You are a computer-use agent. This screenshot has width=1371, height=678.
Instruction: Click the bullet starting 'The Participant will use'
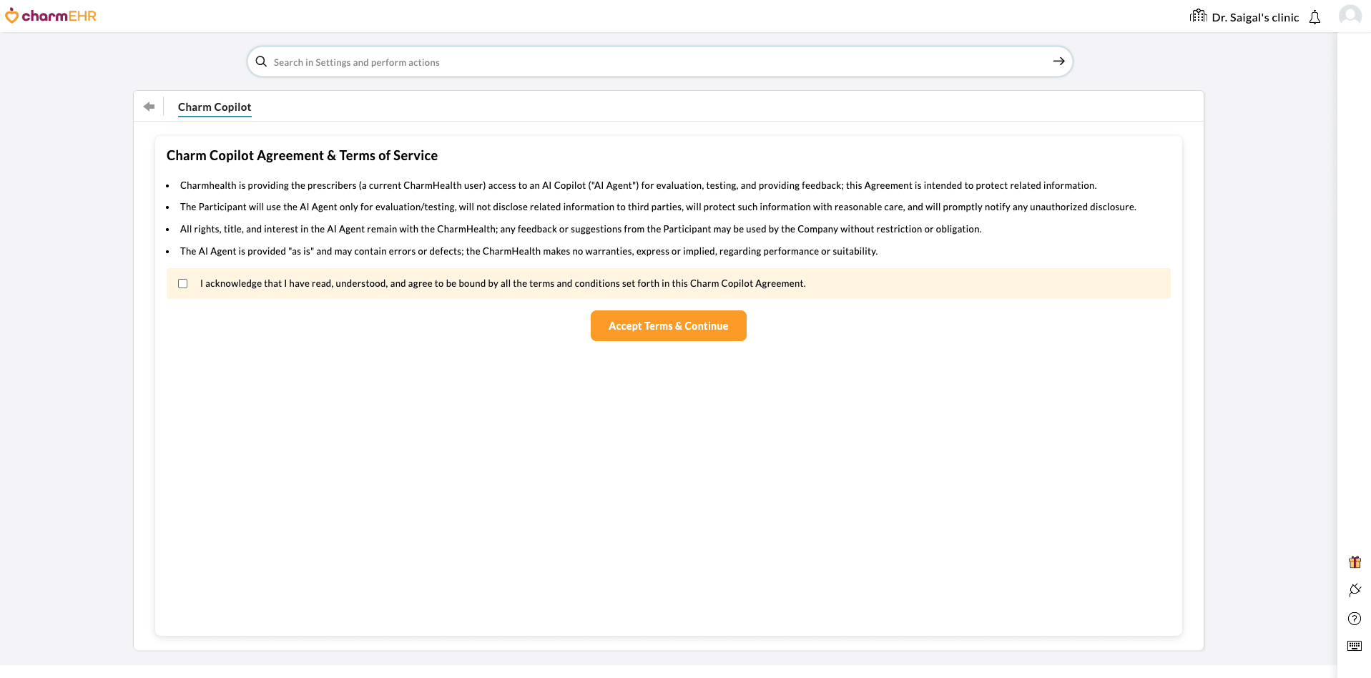[658, 207]
